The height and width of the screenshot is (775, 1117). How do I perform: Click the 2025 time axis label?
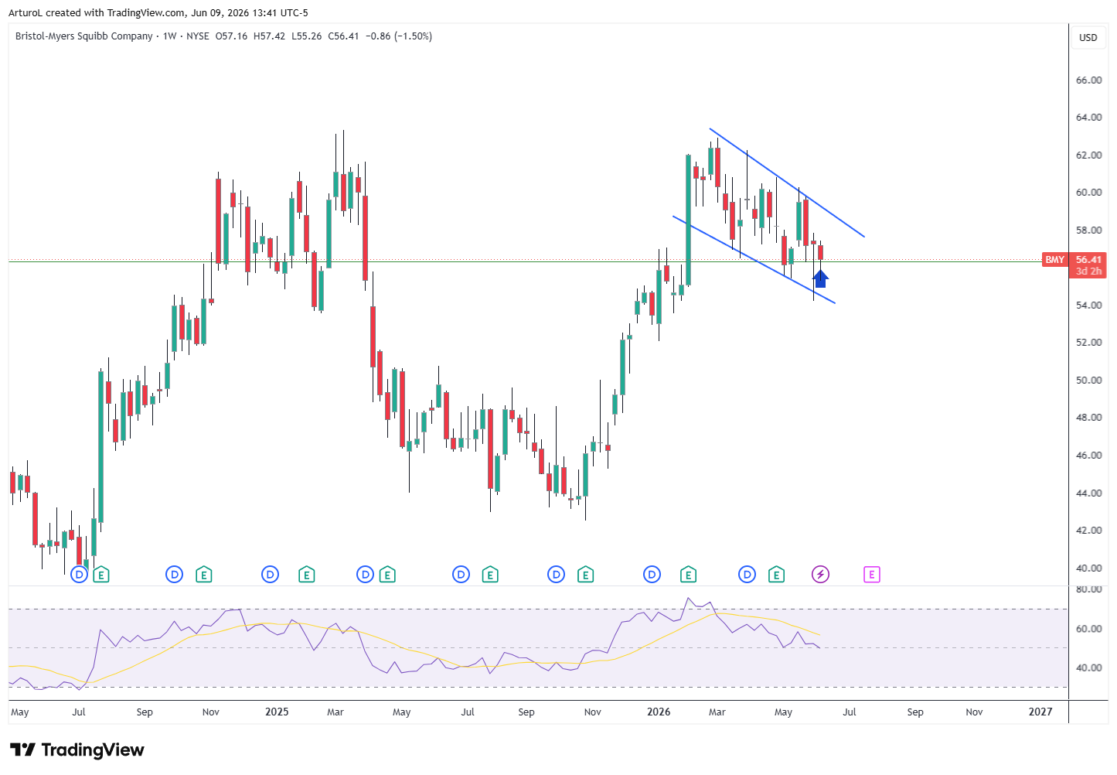click(277, 712)
